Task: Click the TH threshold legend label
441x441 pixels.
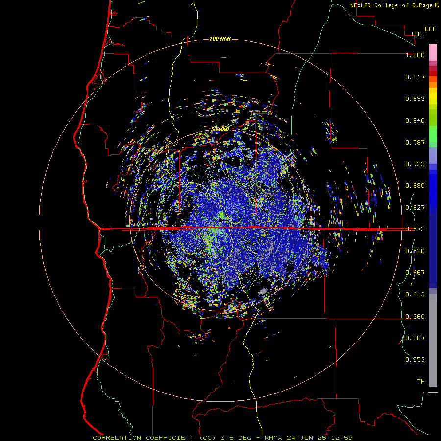Action: [x=421, y=382]
